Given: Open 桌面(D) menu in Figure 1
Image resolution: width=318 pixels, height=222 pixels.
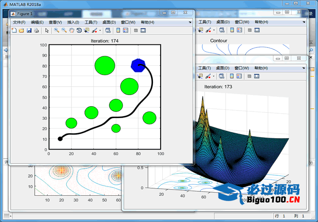Looking at the screenshot, I should [109, 22].
